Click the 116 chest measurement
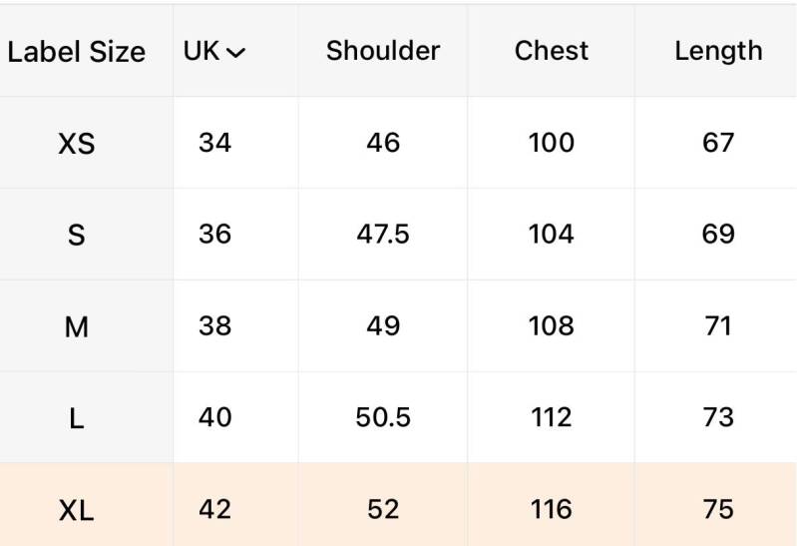Viewport: 797px width, 546px height. click(x=552, y=509)
